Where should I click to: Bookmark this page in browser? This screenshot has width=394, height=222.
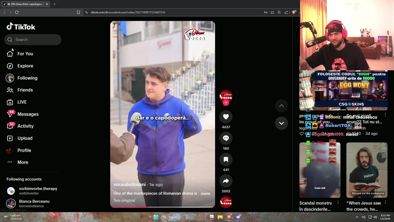78,12
